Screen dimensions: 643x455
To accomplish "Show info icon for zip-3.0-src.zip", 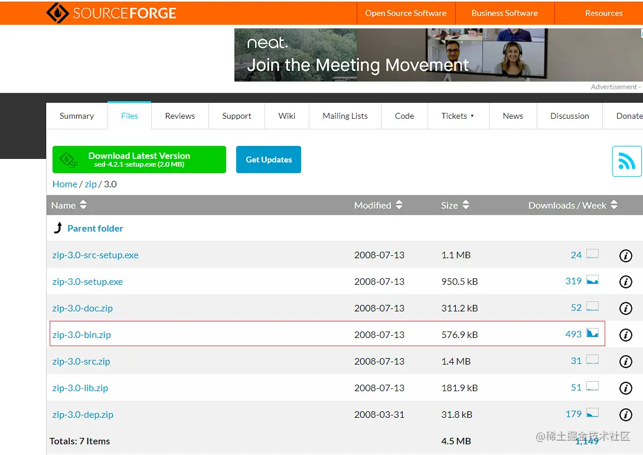I will [x=625, y=362].
